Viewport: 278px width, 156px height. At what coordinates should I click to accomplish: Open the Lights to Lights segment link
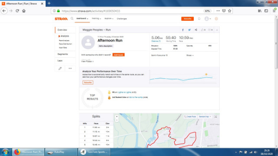point(124,92)
